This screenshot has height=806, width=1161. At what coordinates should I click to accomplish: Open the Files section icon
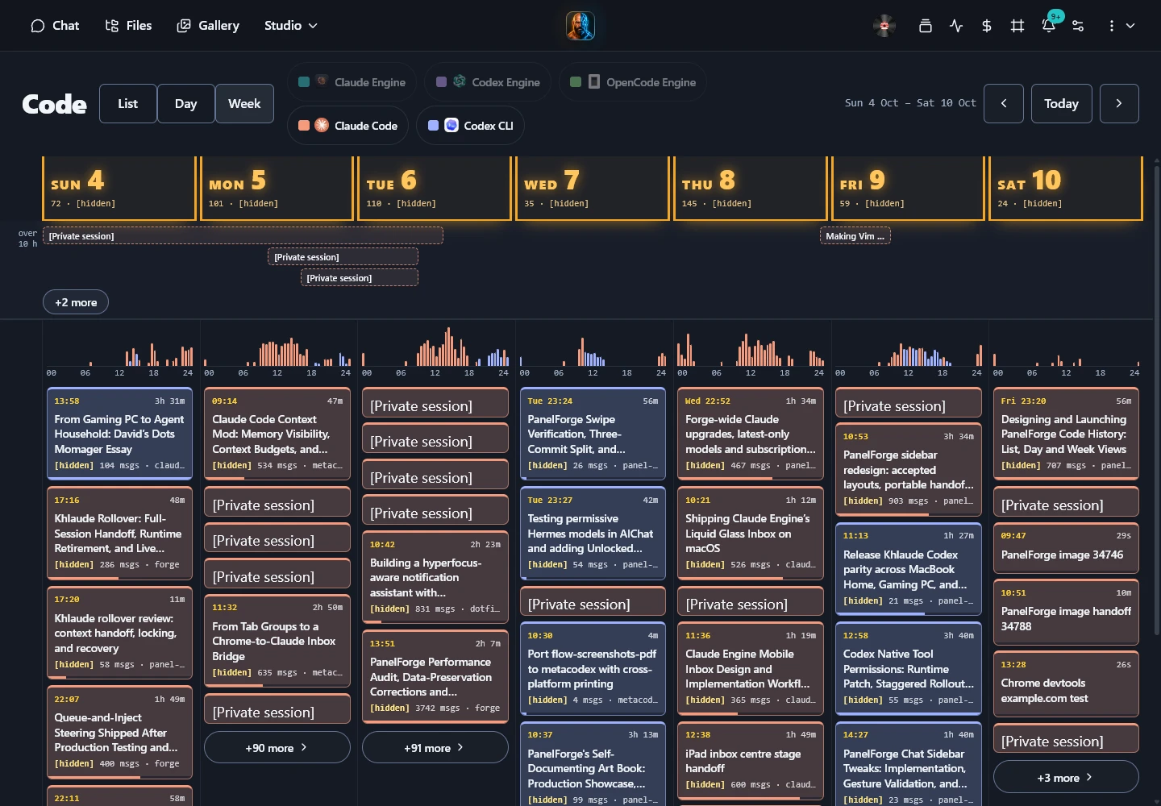pyautogui.click(x=112, y=26)
